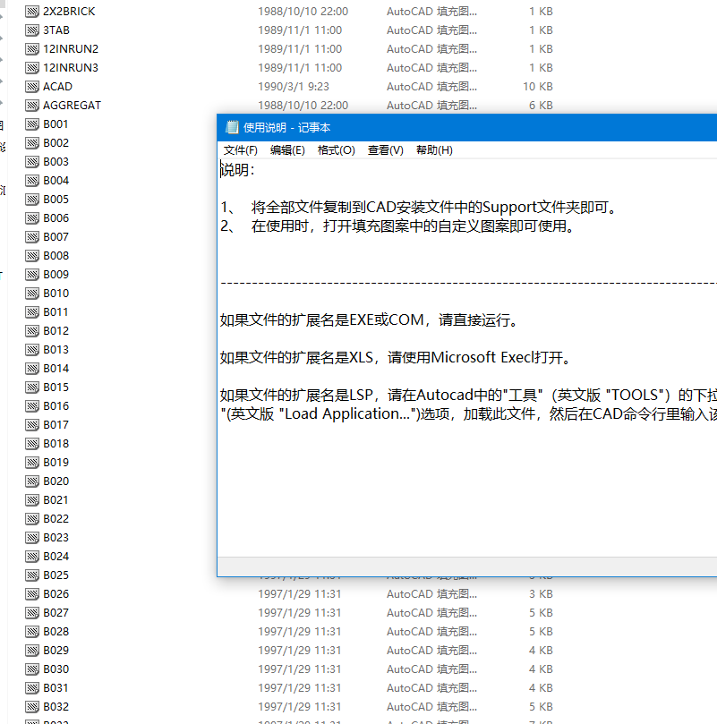This screenshot has height=724, width=717.
Task: Click 2X2BRICK date 1988/10/10 22:00
Action: 303,12
